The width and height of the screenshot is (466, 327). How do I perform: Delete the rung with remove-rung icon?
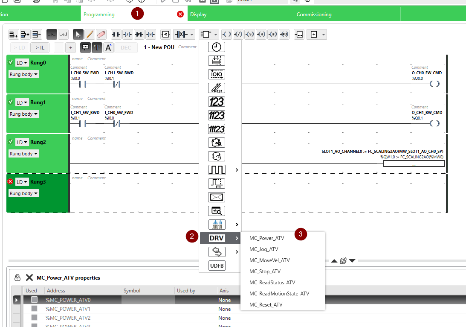coord(37,35)
